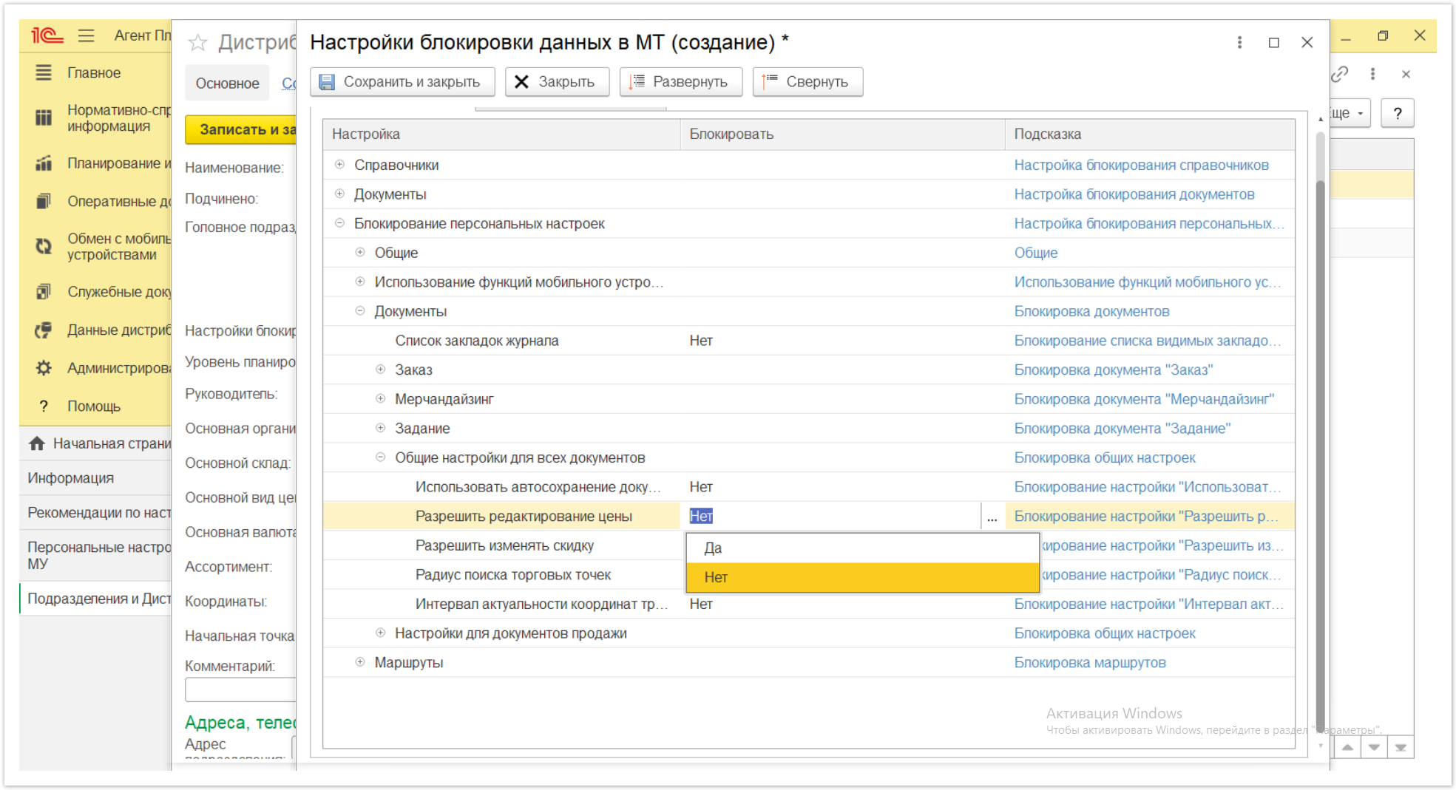Click scroll-up arrow at bottom right
The width and height of the screenshot is (1456, 790).
coord(1347,747)
